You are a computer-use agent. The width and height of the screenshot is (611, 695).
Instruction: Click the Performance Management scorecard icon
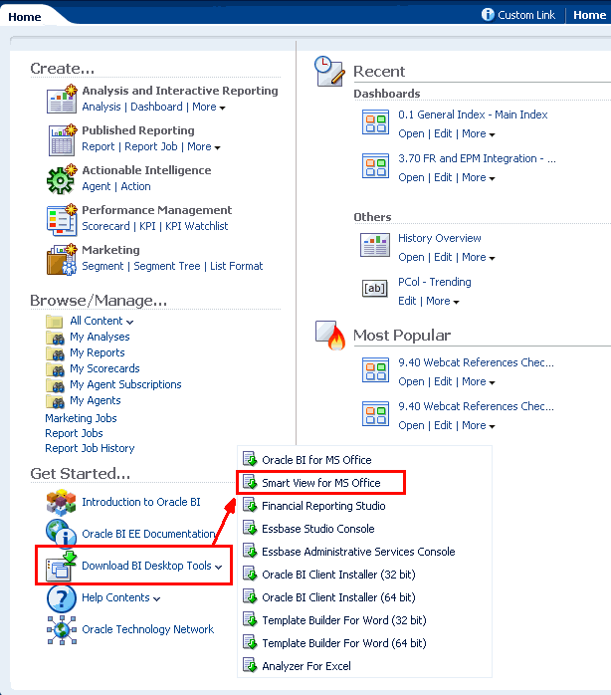[62, 219]
